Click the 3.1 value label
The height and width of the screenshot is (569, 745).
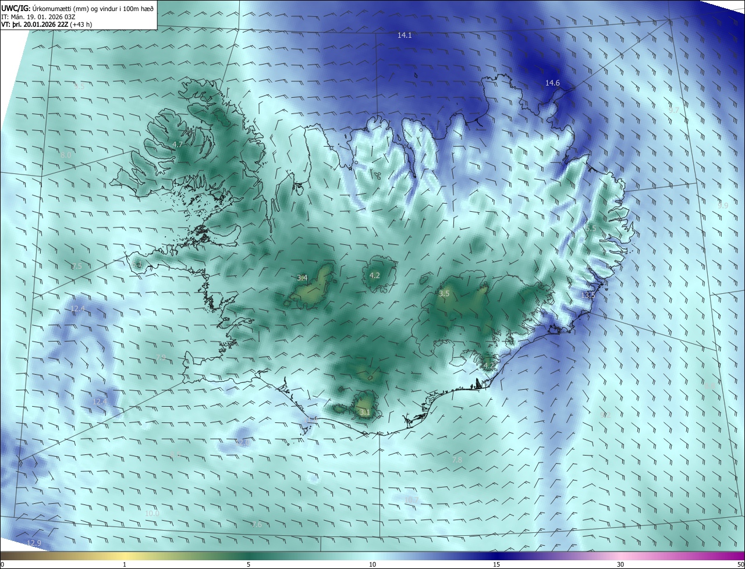[365, 412]
